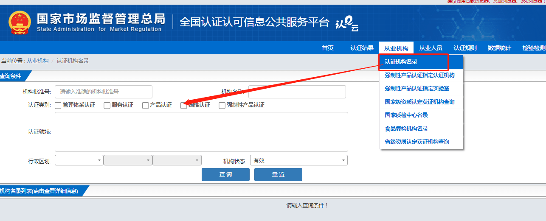Click the national emblem logo icon

click(x=20, y=23)
